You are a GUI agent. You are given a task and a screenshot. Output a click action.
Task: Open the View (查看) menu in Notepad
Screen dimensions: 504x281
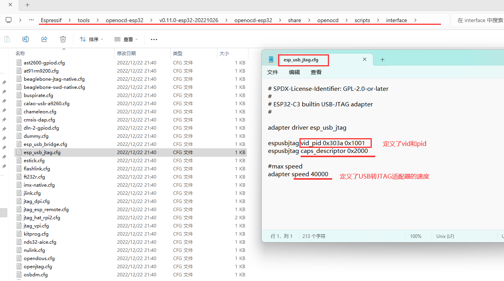point(316,72)
